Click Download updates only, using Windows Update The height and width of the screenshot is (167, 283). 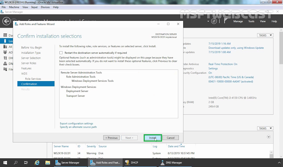236,48
